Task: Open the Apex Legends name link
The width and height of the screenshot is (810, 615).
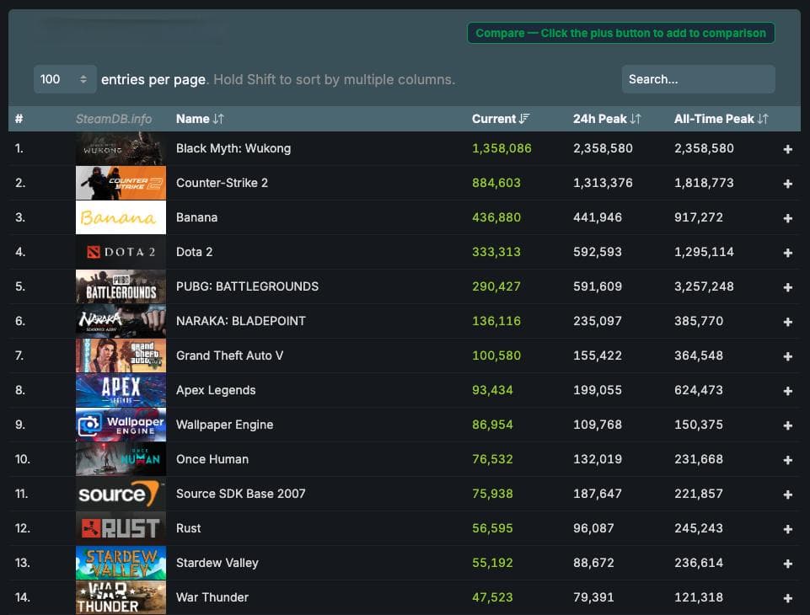Action: click(216, 390)
